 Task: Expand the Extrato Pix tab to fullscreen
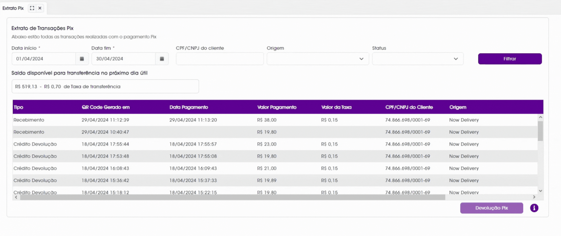coord(32,8)
